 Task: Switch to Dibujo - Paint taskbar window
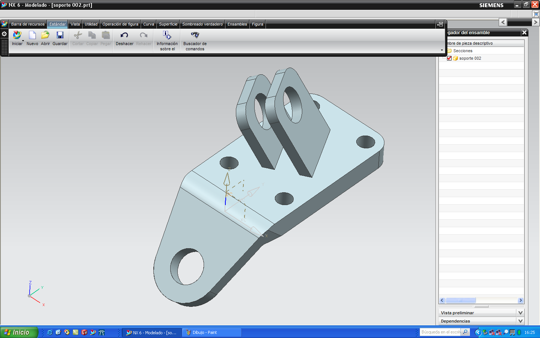212,332
